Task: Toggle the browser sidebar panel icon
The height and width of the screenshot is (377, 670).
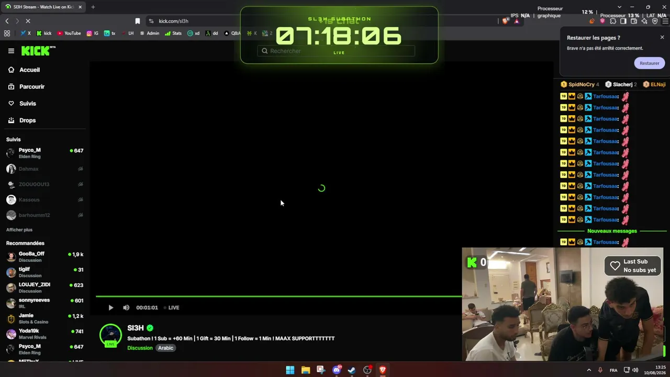Action: [623, 21]
